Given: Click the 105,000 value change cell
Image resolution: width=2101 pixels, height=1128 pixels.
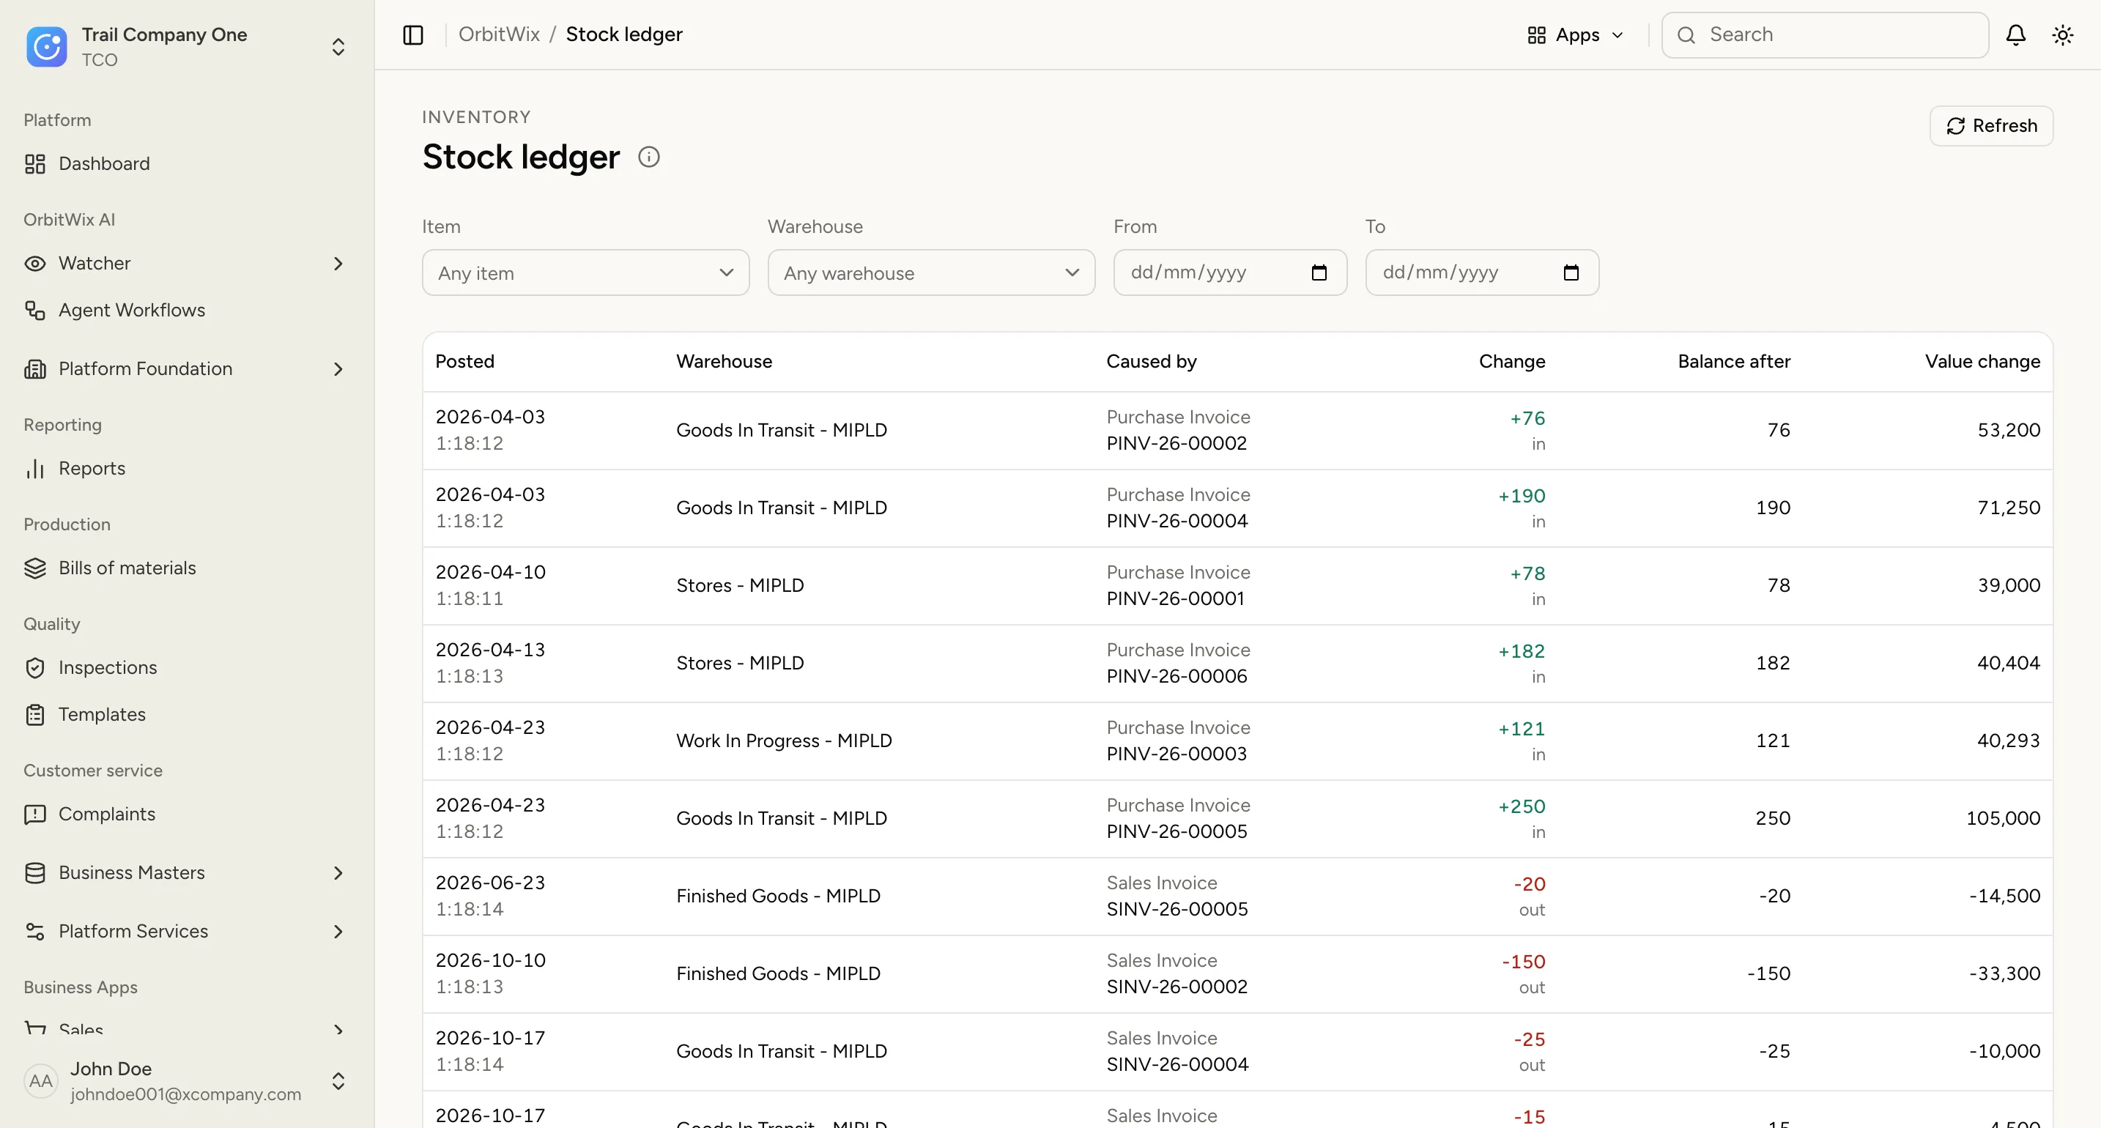Looking at the screenshot, I should tap(2003, 818).
